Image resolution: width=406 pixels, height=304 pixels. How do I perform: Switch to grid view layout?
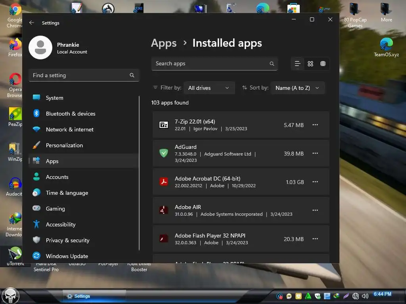(x=310, y=64)
